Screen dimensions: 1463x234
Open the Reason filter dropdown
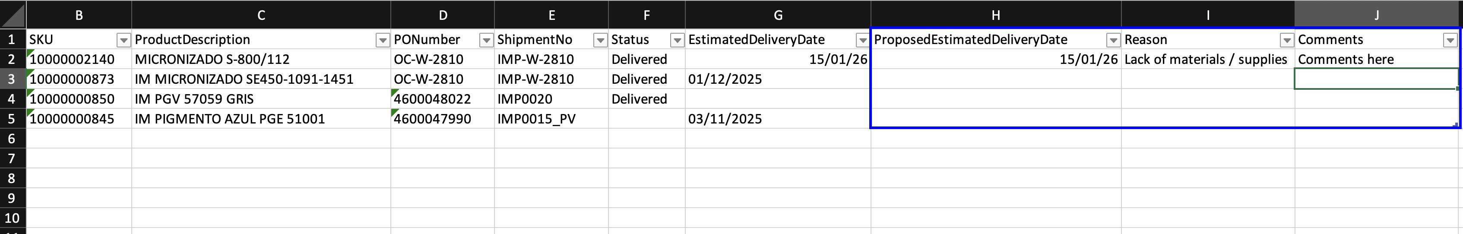[1286, 40]
